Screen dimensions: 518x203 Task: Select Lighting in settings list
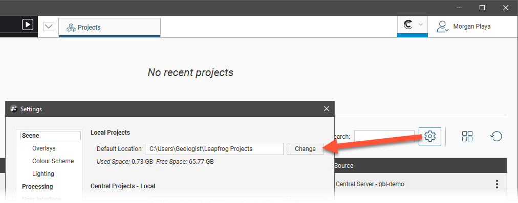coord(43,174)
